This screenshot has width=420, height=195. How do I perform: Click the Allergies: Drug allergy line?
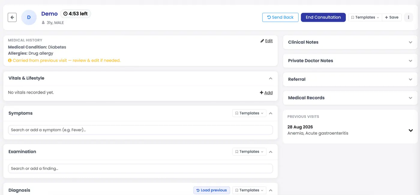click(31, 54)
